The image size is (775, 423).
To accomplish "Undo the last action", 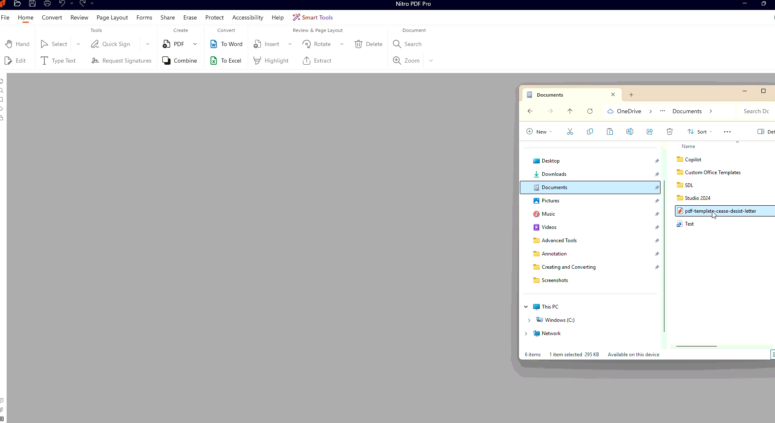I will click(62, 4).
